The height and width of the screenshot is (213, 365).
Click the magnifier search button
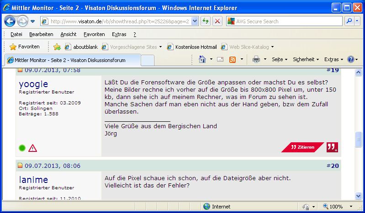click(x=349, y=21)
